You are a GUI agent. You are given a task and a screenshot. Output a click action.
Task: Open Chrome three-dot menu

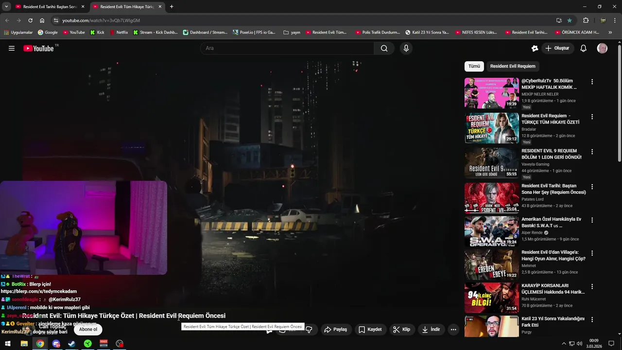coord(615,20)
